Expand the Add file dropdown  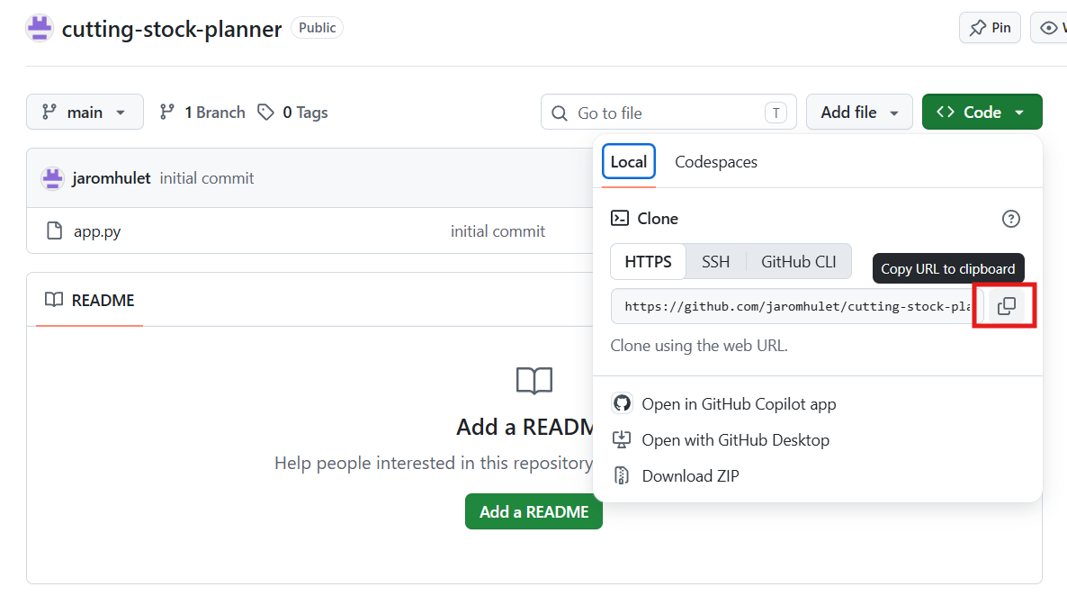click(859, 112)
